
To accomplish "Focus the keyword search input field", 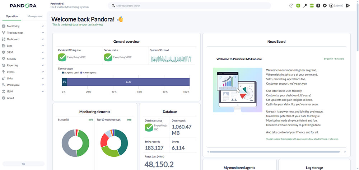I will [189, 5].
